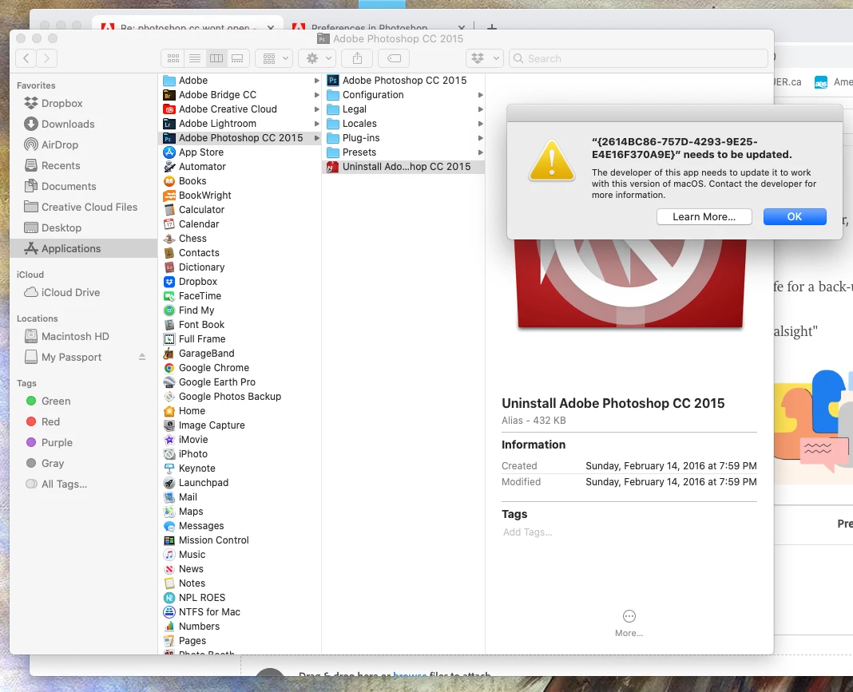Click OK in the update warning dialog
Image resolution: width=853 pixels, height=692 pixels.
794,217
